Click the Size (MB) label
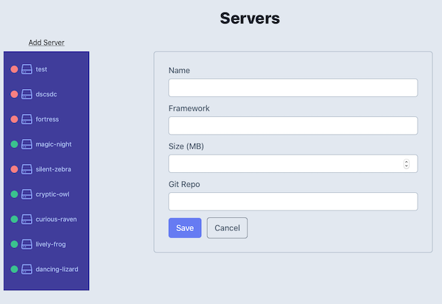 pyautogui.click(x=186, y=146)
